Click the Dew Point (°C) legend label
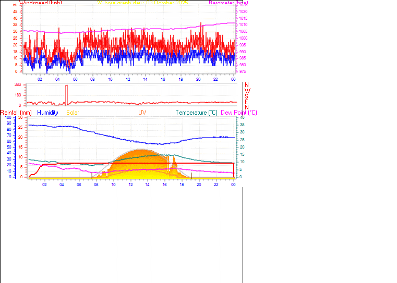The width and height of the screenshot is (397, 283). coord(239,113)
